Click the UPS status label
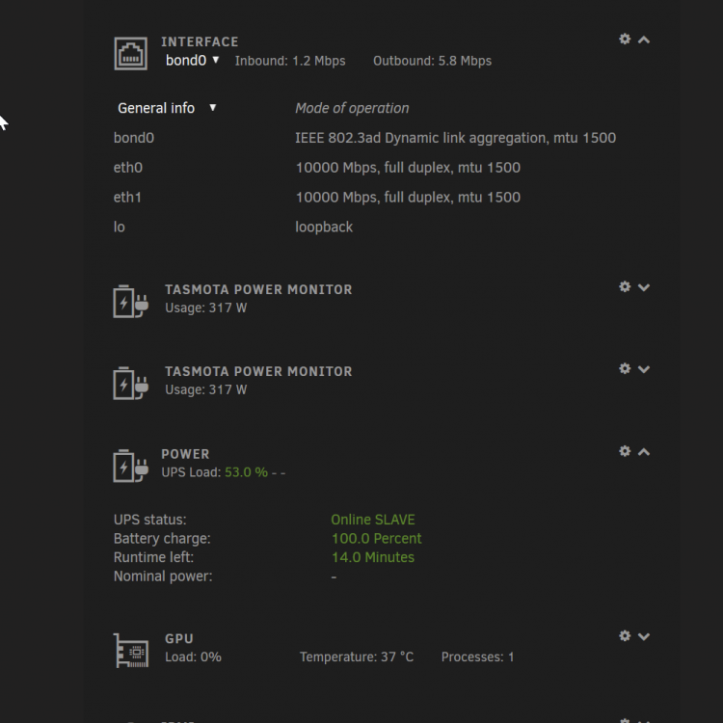Image resolution: width=723 pixels, height=723 pixels. (149, 520)
